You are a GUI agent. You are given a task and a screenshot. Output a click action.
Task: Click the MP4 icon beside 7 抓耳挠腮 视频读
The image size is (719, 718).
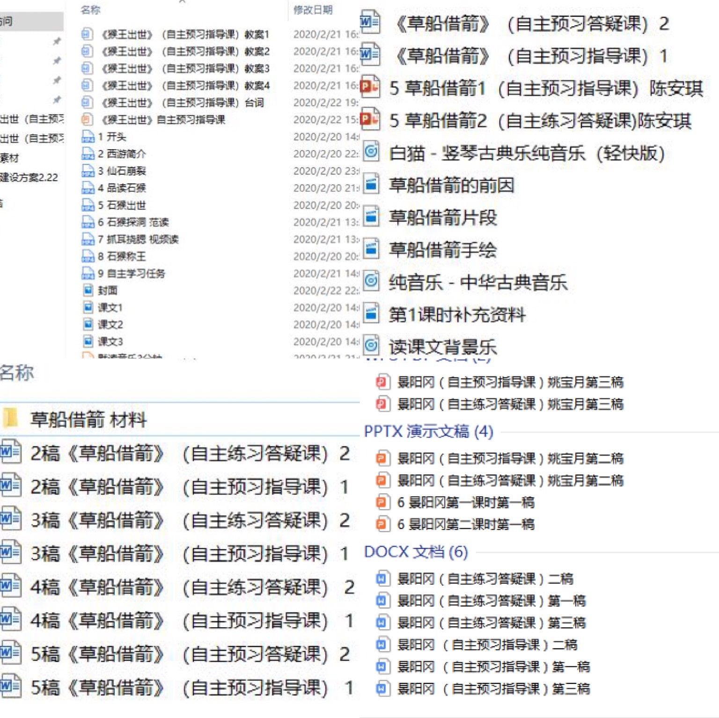pyautogui.click(x=88, y=239)
